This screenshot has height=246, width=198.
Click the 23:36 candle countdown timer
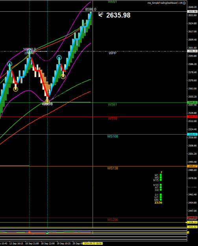point(158,203)
